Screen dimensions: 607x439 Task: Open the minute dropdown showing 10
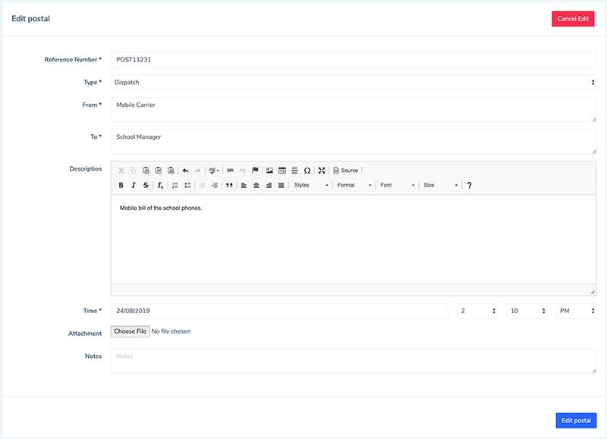[x=527, y=311]
